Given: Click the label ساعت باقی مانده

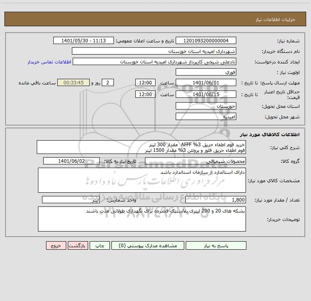Looking at the screenshot, I should [37, 83].
